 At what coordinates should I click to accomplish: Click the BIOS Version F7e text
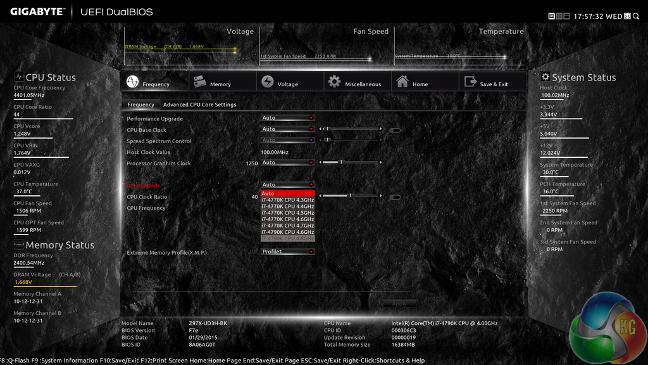[194, 330]
